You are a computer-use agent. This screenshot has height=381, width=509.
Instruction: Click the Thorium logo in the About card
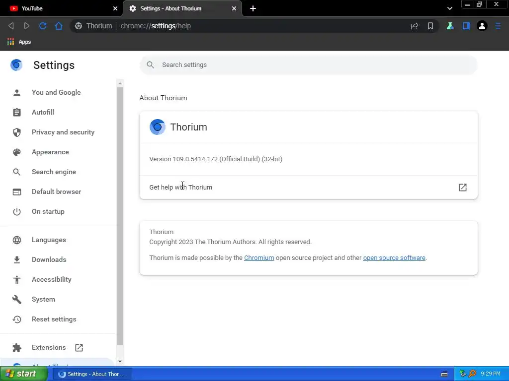158,127
